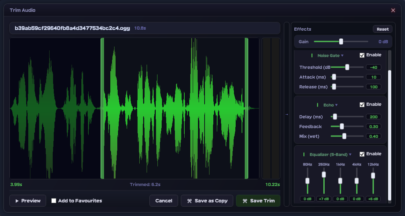This screenshot has width=405, height=216.
Task: Click the play triangle icon in Preview
Action: tap(17, 201)
